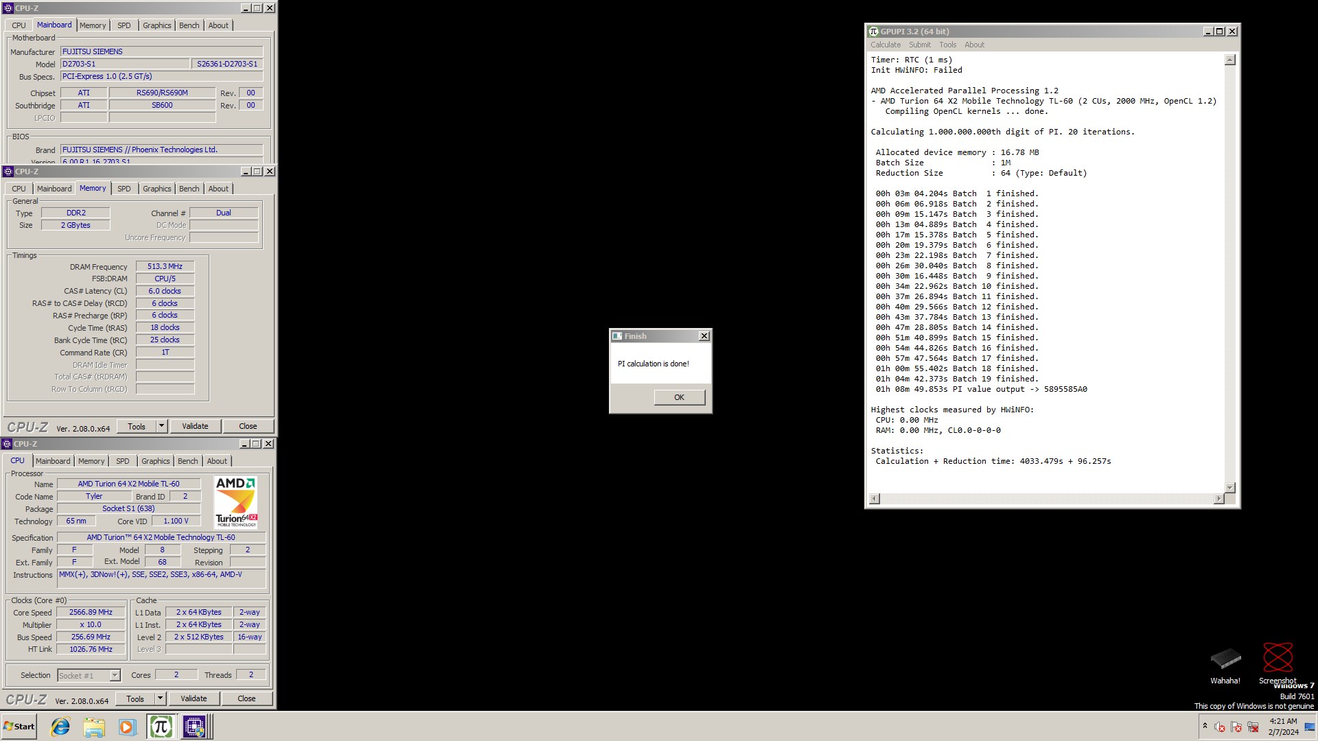Select Bench tab in middle CPU-Z window

pos(189,189)
